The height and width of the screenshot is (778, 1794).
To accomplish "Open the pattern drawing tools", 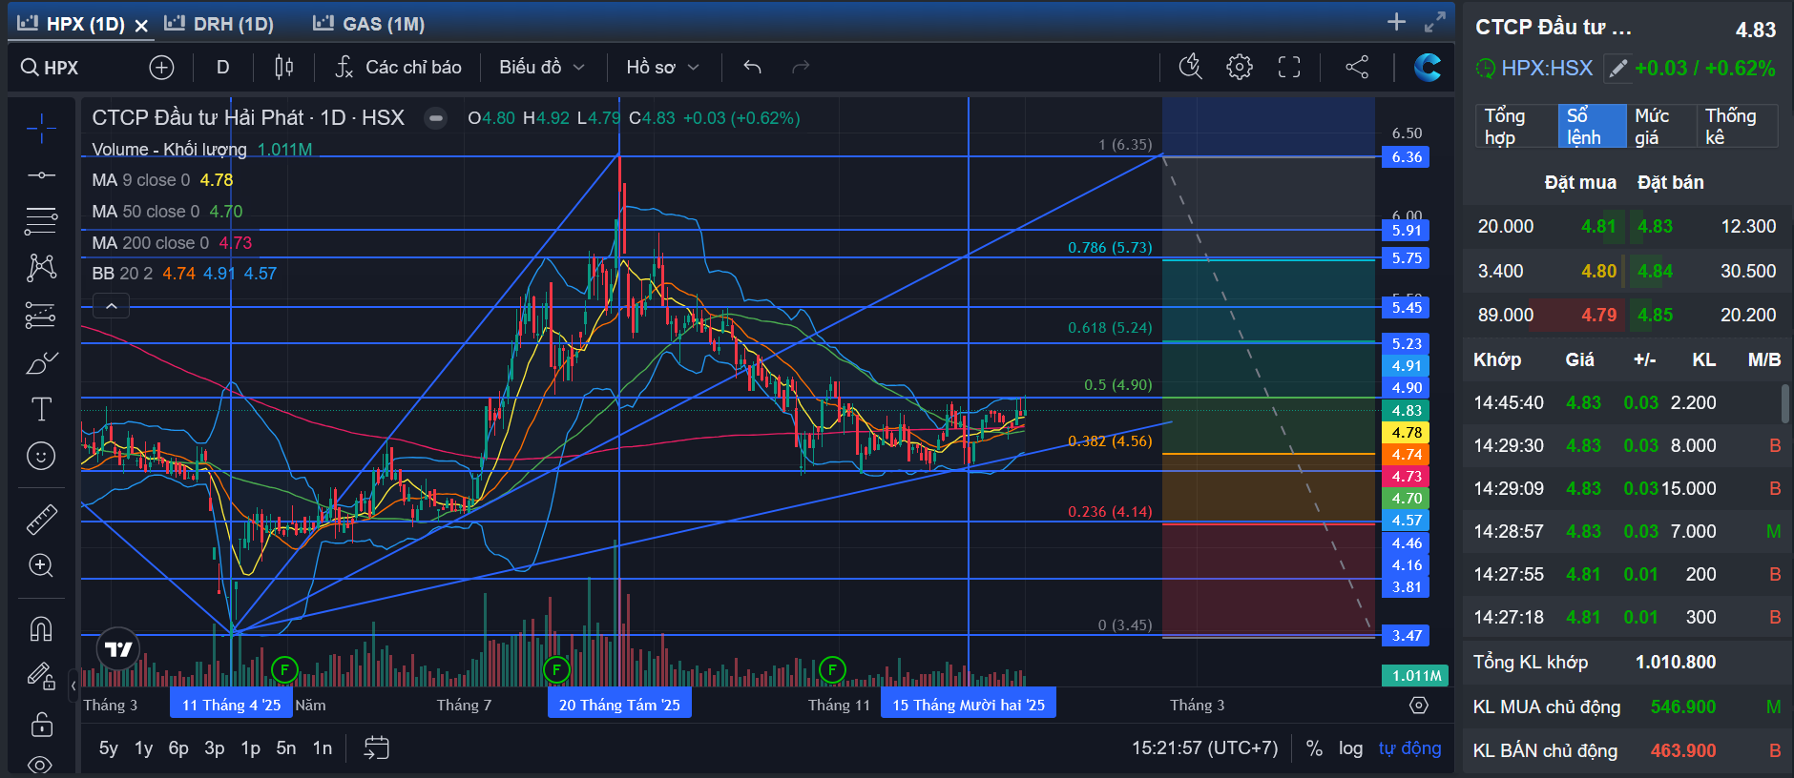I will coord(41,268).
